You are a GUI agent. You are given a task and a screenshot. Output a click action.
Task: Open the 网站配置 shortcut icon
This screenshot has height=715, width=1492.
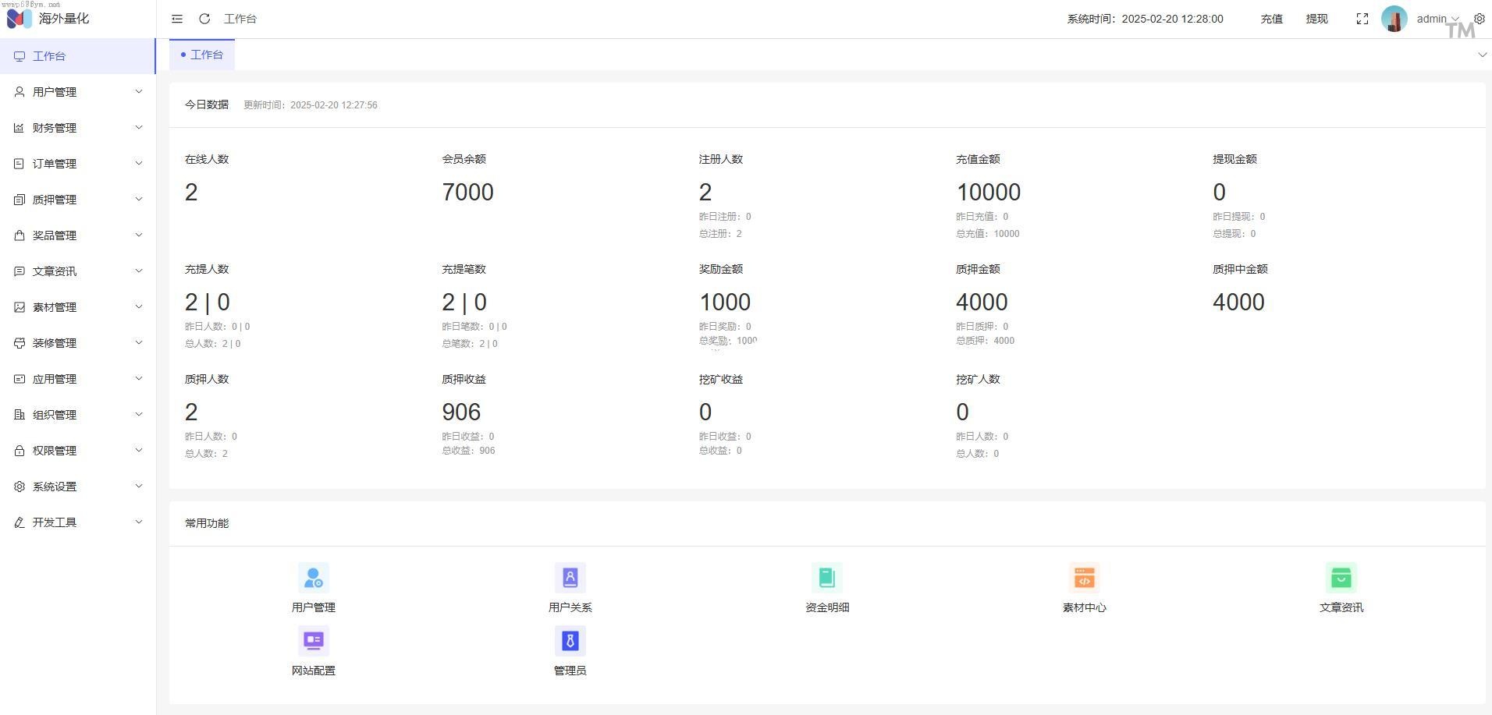tap(313, 641)
